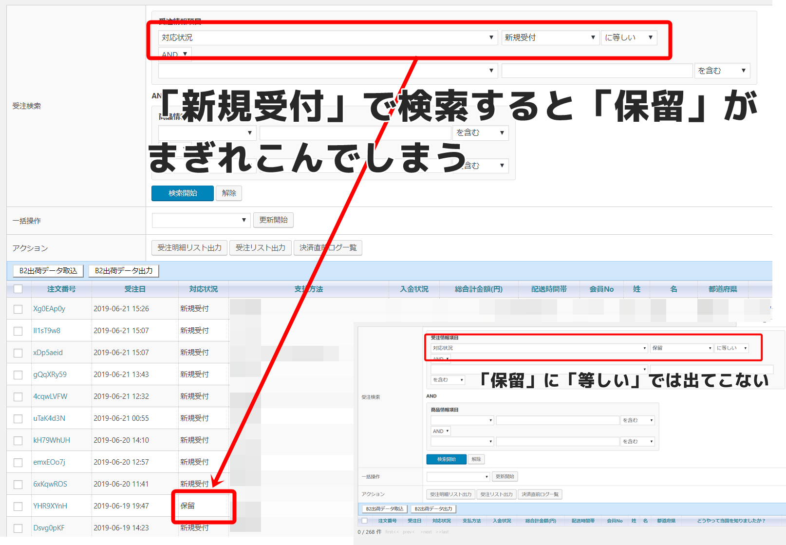The width and height of the screenshot is (786, 545).
Task: Click the date 2019-06-21 15:26
Action: 121,309
